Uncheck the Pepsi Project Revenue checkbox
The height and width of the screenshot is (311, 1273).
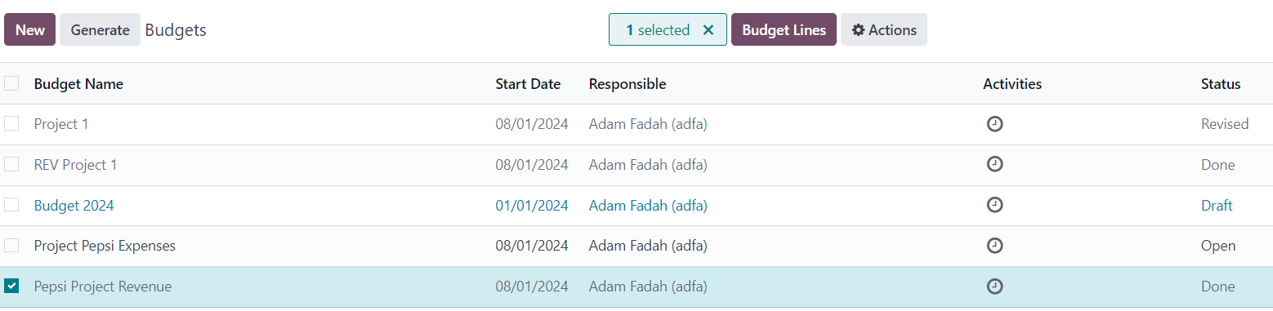[x=11, y=286]
